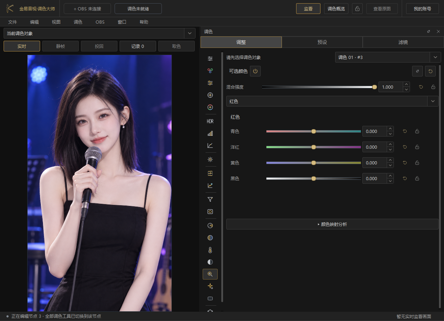Open the histogram levels bars icon
This screenshot has width=444, height=321.
[x=210, y=133]
